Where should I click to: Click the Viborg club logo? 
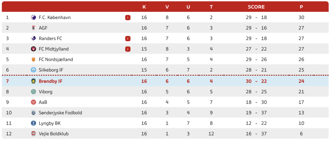click(x=33, y=92)
